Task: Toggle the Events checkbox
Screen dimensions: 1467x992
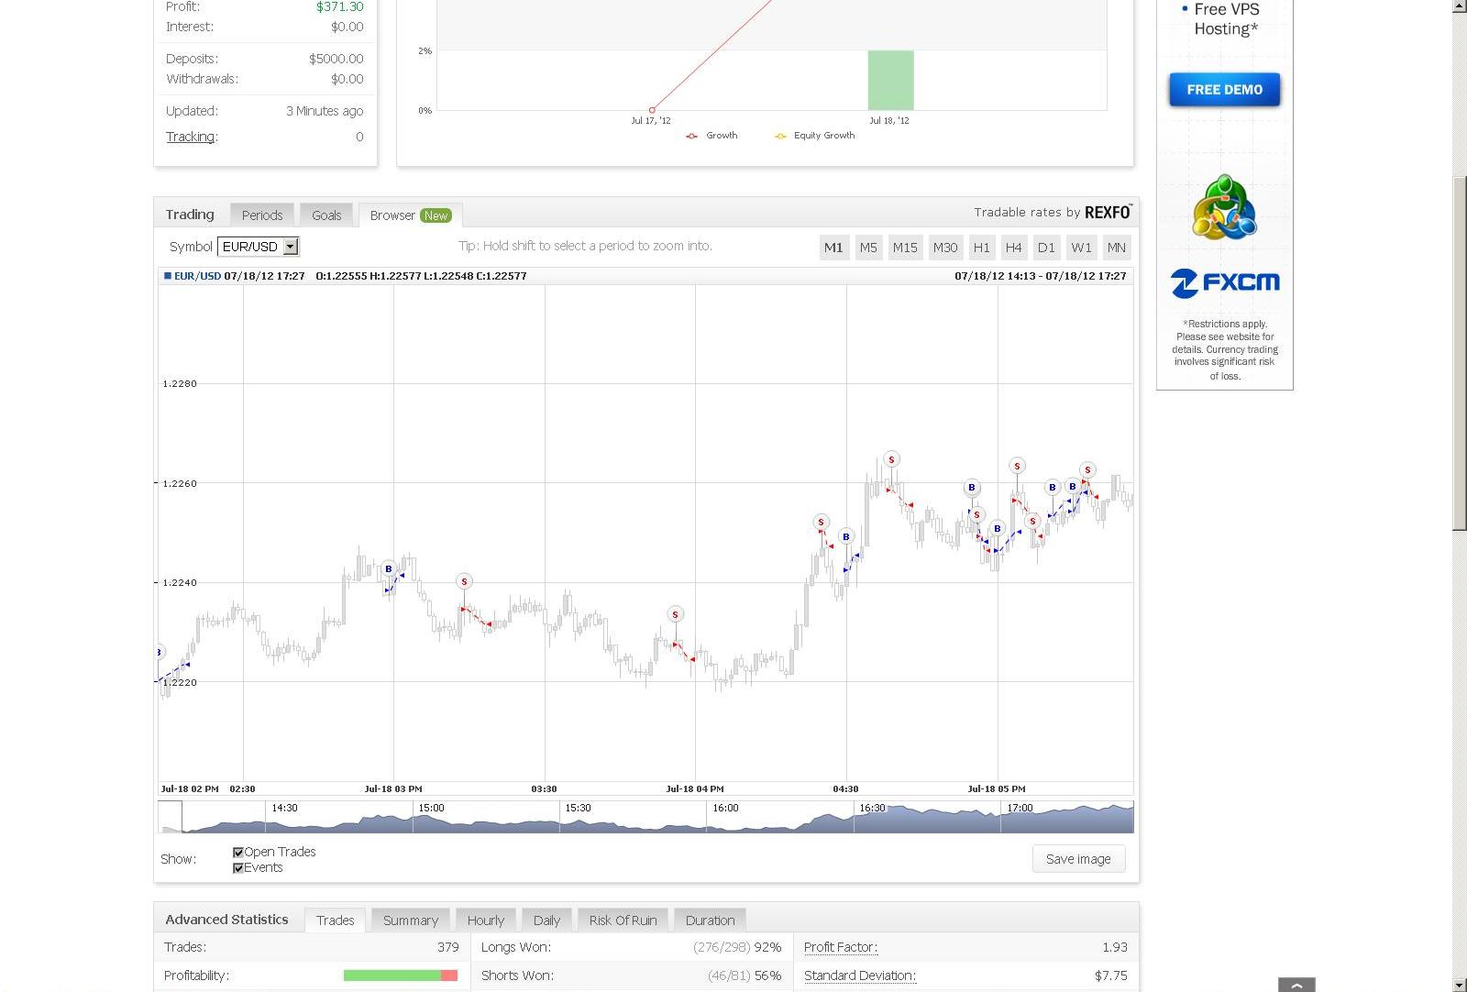Action: (238, 868)
